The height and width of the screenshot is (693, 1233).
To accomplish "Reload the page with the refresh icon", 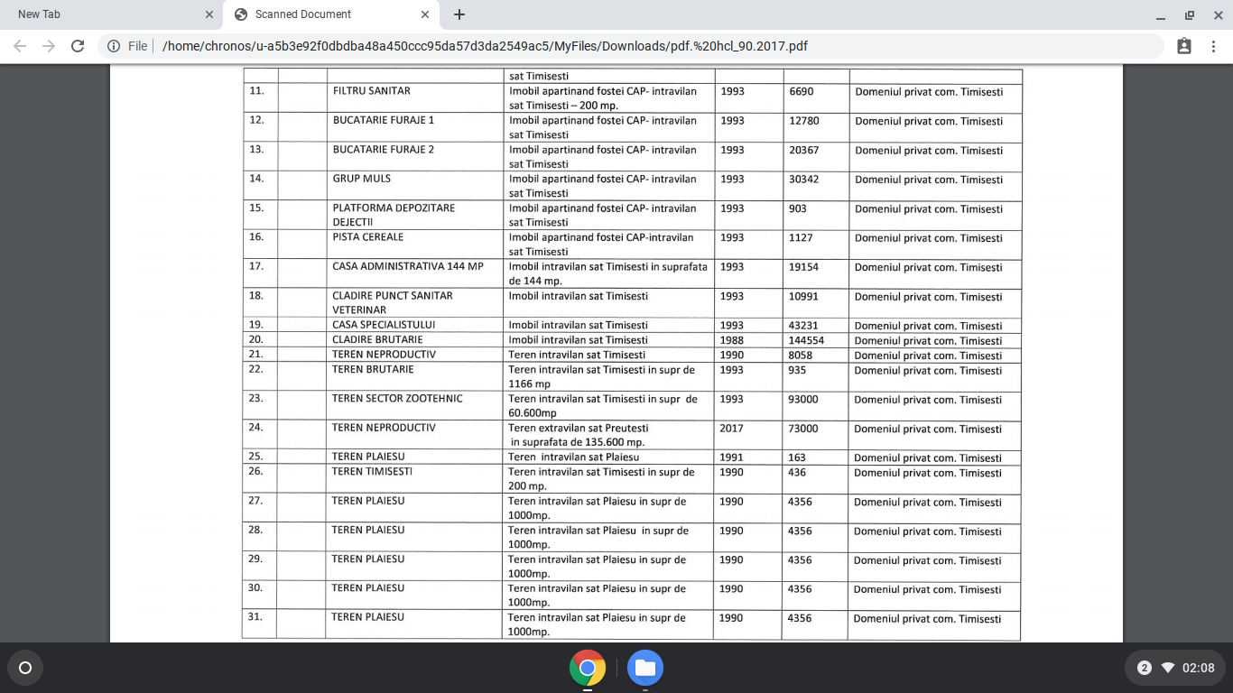I will [x=78, y=46].
